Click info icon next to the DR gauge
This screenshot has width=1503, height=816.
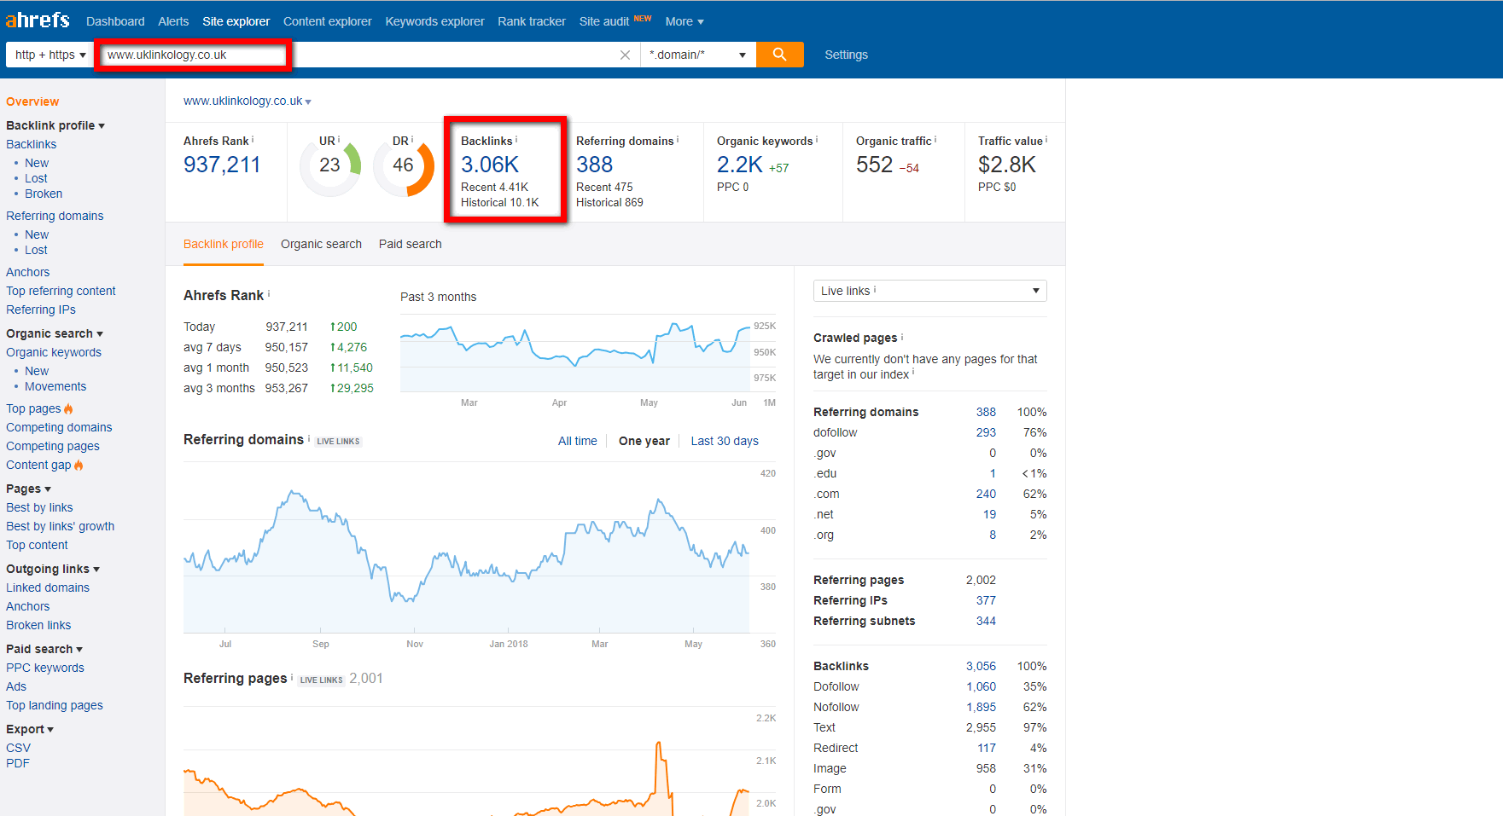pos(412,139)
